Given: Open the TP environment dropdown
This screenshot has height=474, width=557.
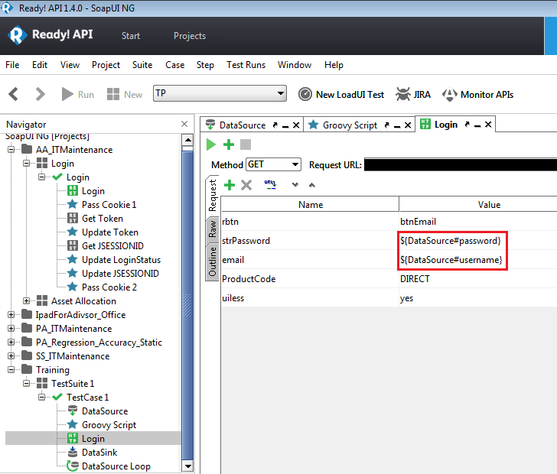Looking at the screenshot, I should tap(220, 93).
